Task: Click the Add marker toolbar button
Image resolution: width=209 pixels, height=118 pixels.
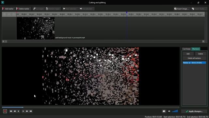Action: click(8, 9)
